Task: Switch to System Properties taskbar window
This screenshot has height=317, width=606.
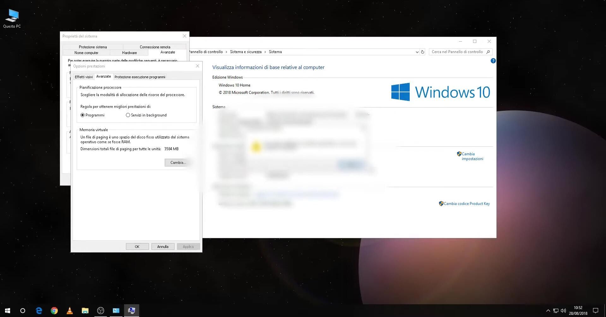Action: tap(132, 311)
